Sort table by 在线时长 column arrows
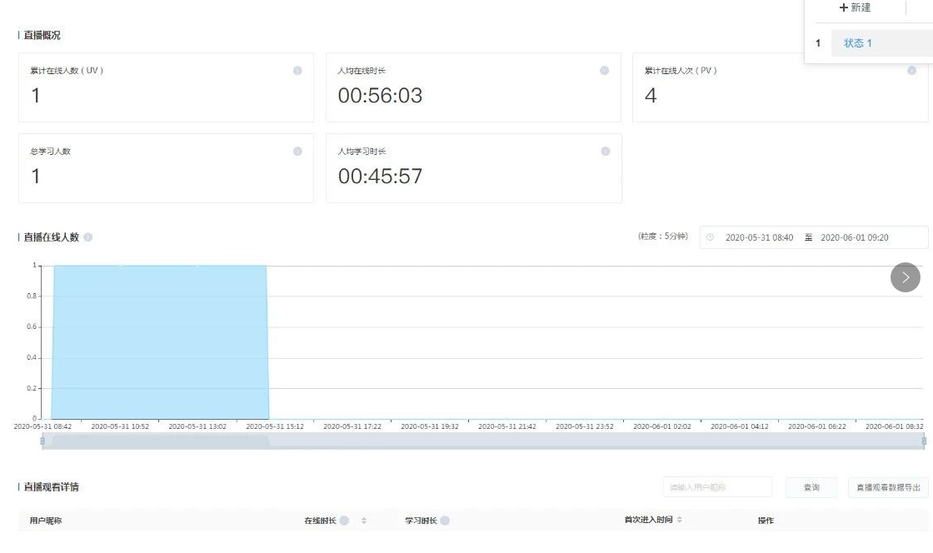 point(364,521)
